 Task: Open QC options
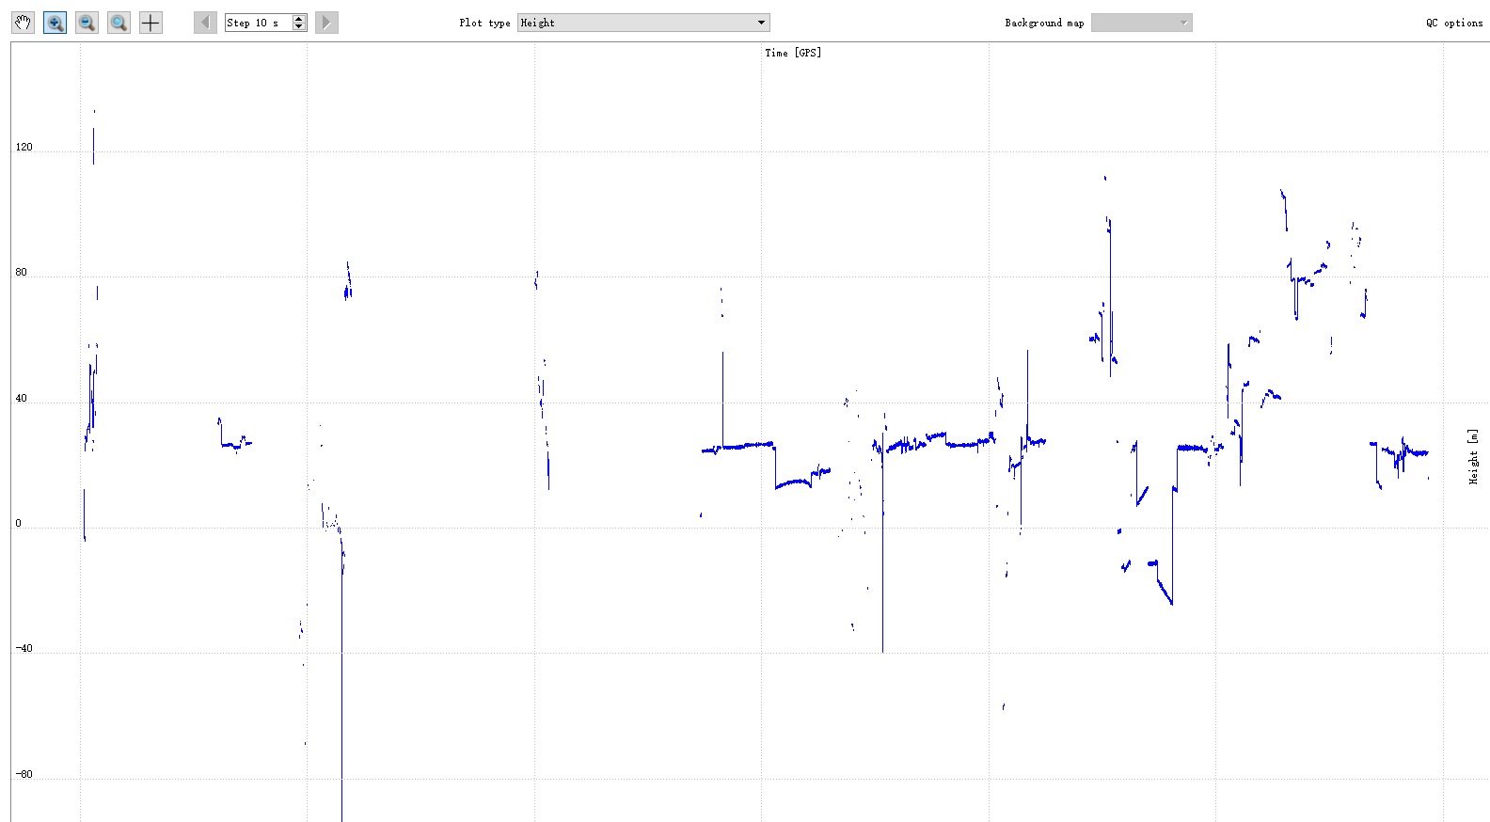(1454, 23)
